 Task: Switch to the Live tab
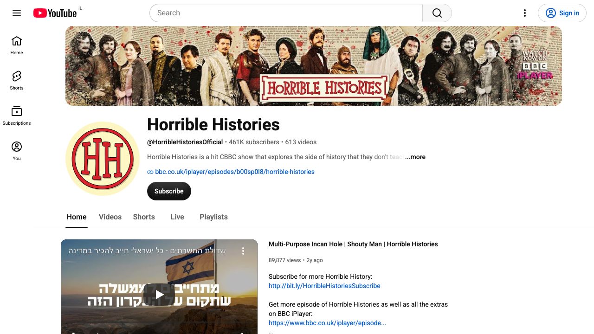(177, 217)
